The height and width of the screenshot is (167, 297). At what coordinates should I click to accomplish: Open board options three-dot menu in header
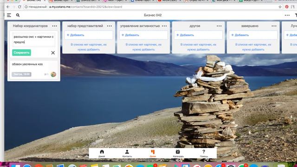click(287, 15)
